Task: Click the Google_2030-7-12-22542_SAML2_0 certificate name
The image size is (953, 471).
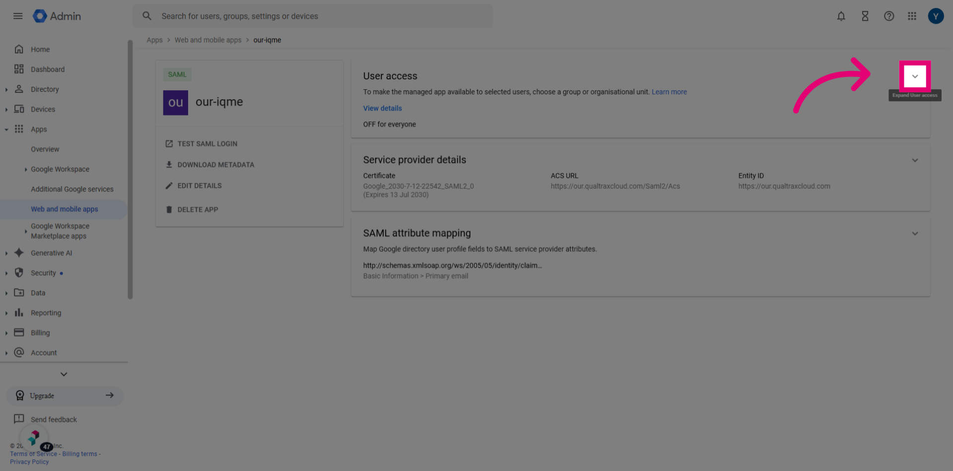Action: click(418, 186)
